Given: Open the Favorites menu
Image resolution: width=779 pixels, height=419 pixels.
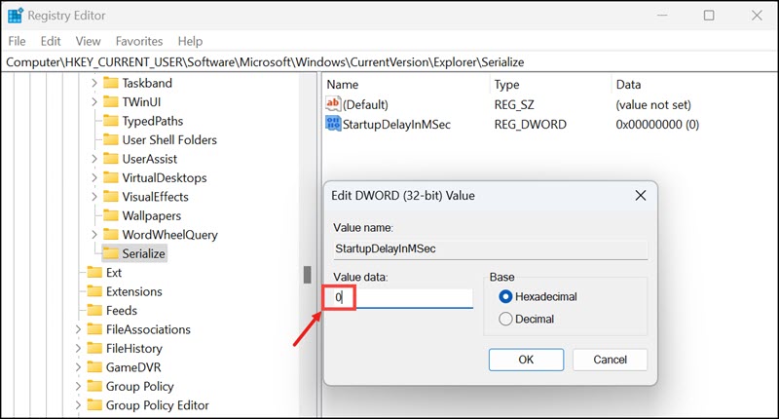Looking at the screenshot, I should (139, 41).
